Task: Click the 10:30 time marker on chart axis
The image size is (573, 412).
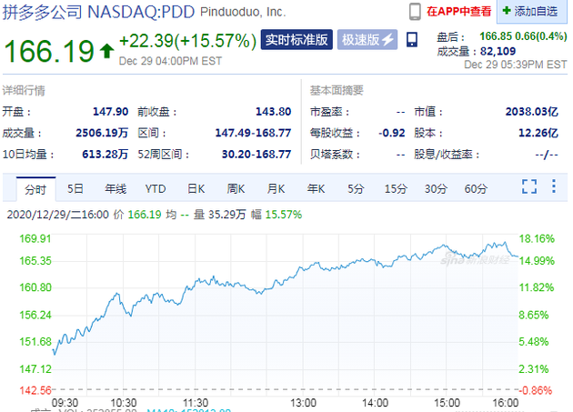Action: [123, 403]
